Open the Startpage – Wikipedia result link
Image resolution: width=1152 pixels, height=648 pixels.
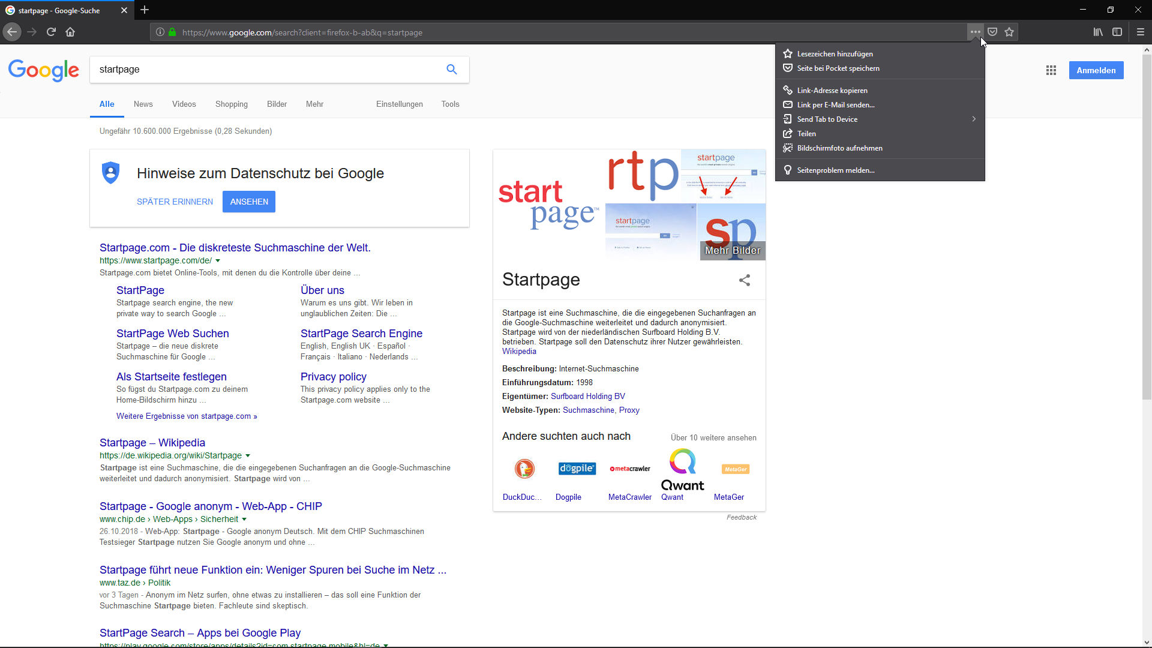click(152, 443)
